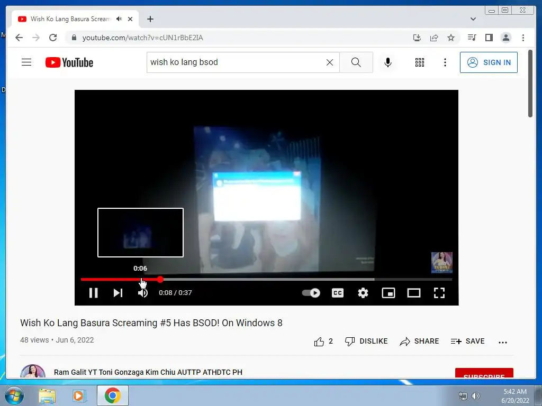Share this page from address bar
Screen dimensions: 542x406
(434, 38)
